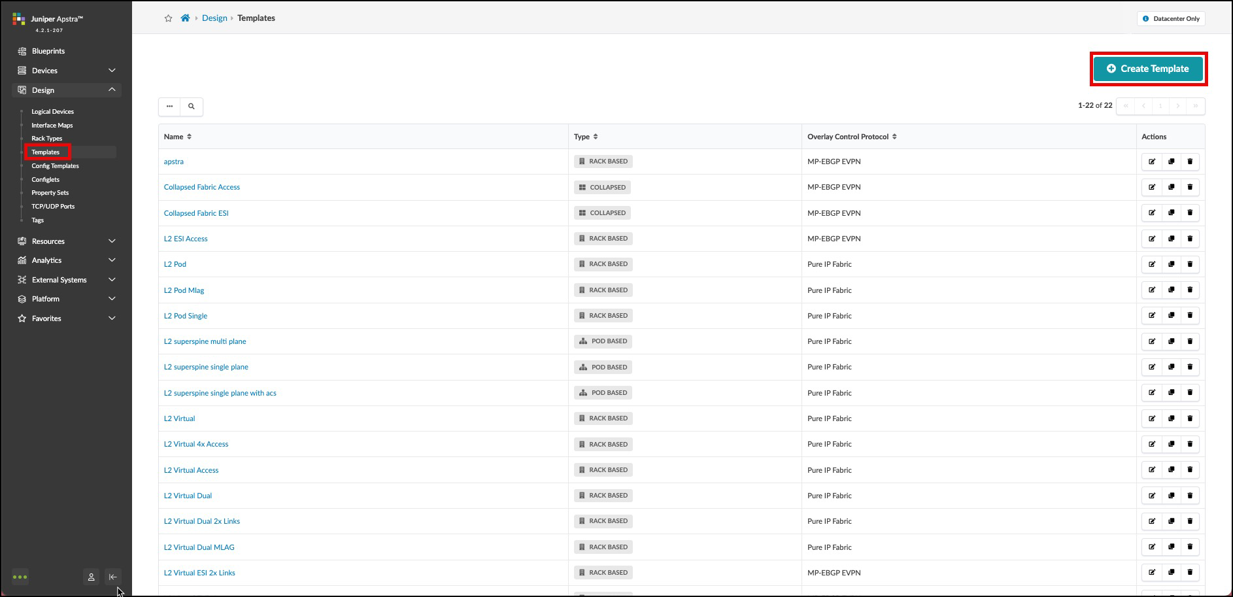Click the favorite star icon in breadcrumb
The image size is (1233, 597).
[168, 18]
